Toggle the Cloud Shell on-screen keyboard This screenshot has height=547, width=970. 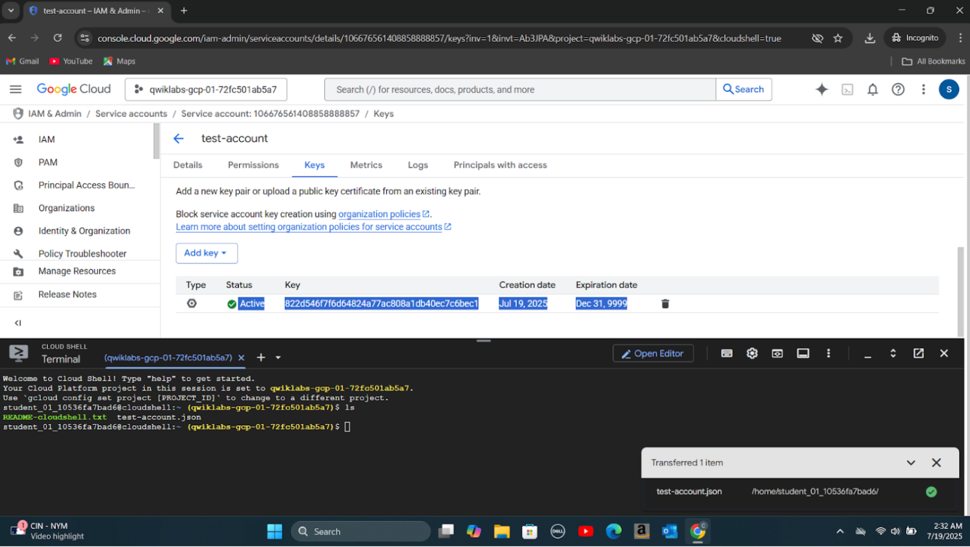click(x=726, y=353)
